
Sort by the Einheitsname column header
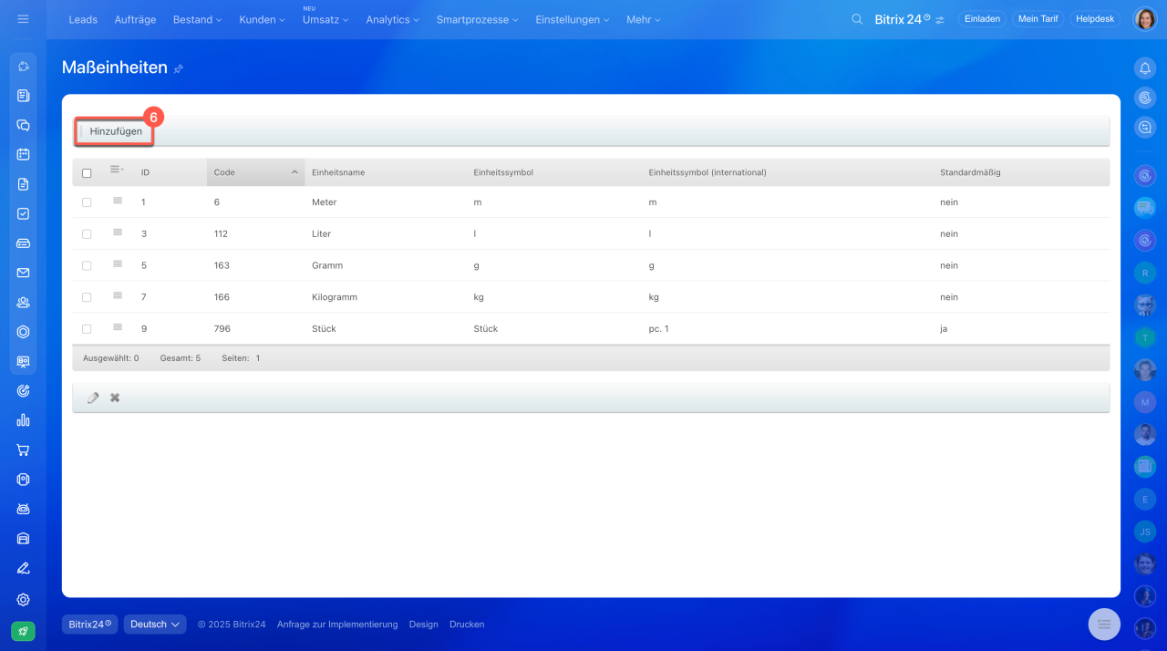(338, 172)
